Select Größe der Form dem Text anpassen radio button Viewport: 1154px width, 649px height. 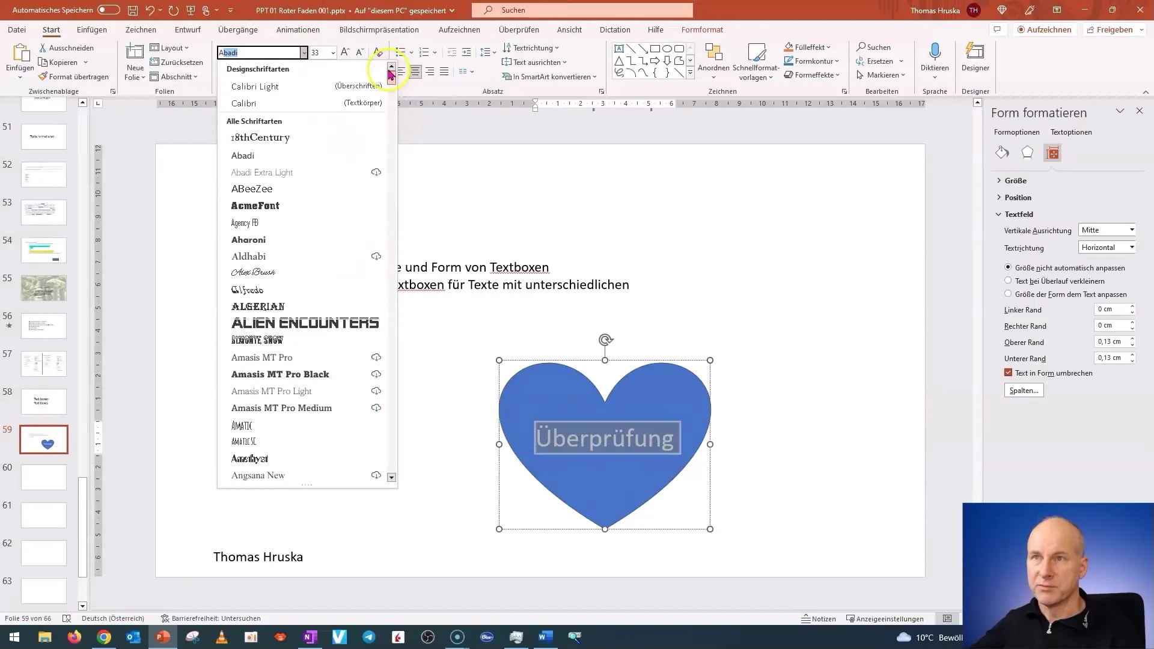pyautogui.click(x=1008, y=294)
